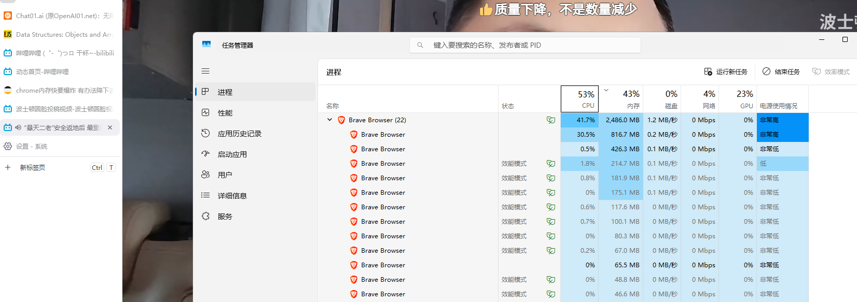
Task: Open the 进程 processes page icon
Action: pyautogui.click(x=205, y=92)
